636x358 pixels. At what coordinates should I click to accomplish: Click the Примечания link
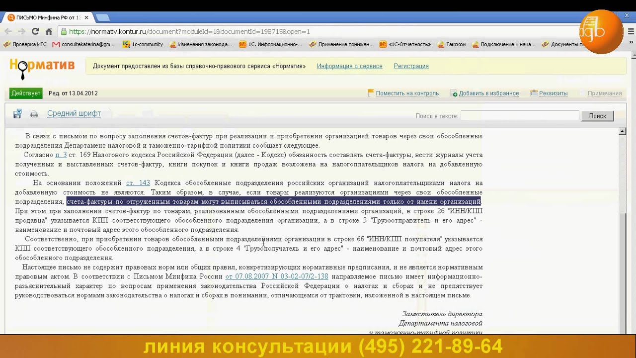click(605, 93)
